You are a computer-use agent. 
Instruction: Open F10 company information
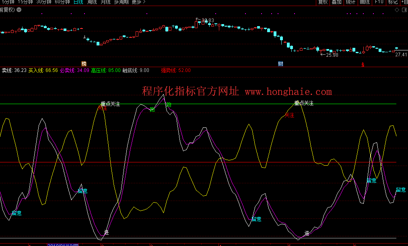coord(379,2)
